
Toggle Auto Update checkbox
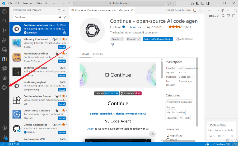176,39
